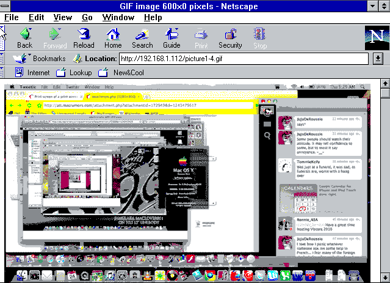This screenshot has width=390, height=283.
Task: Click the Apple logo in the displayed GIF
Action: pos(183,161)
